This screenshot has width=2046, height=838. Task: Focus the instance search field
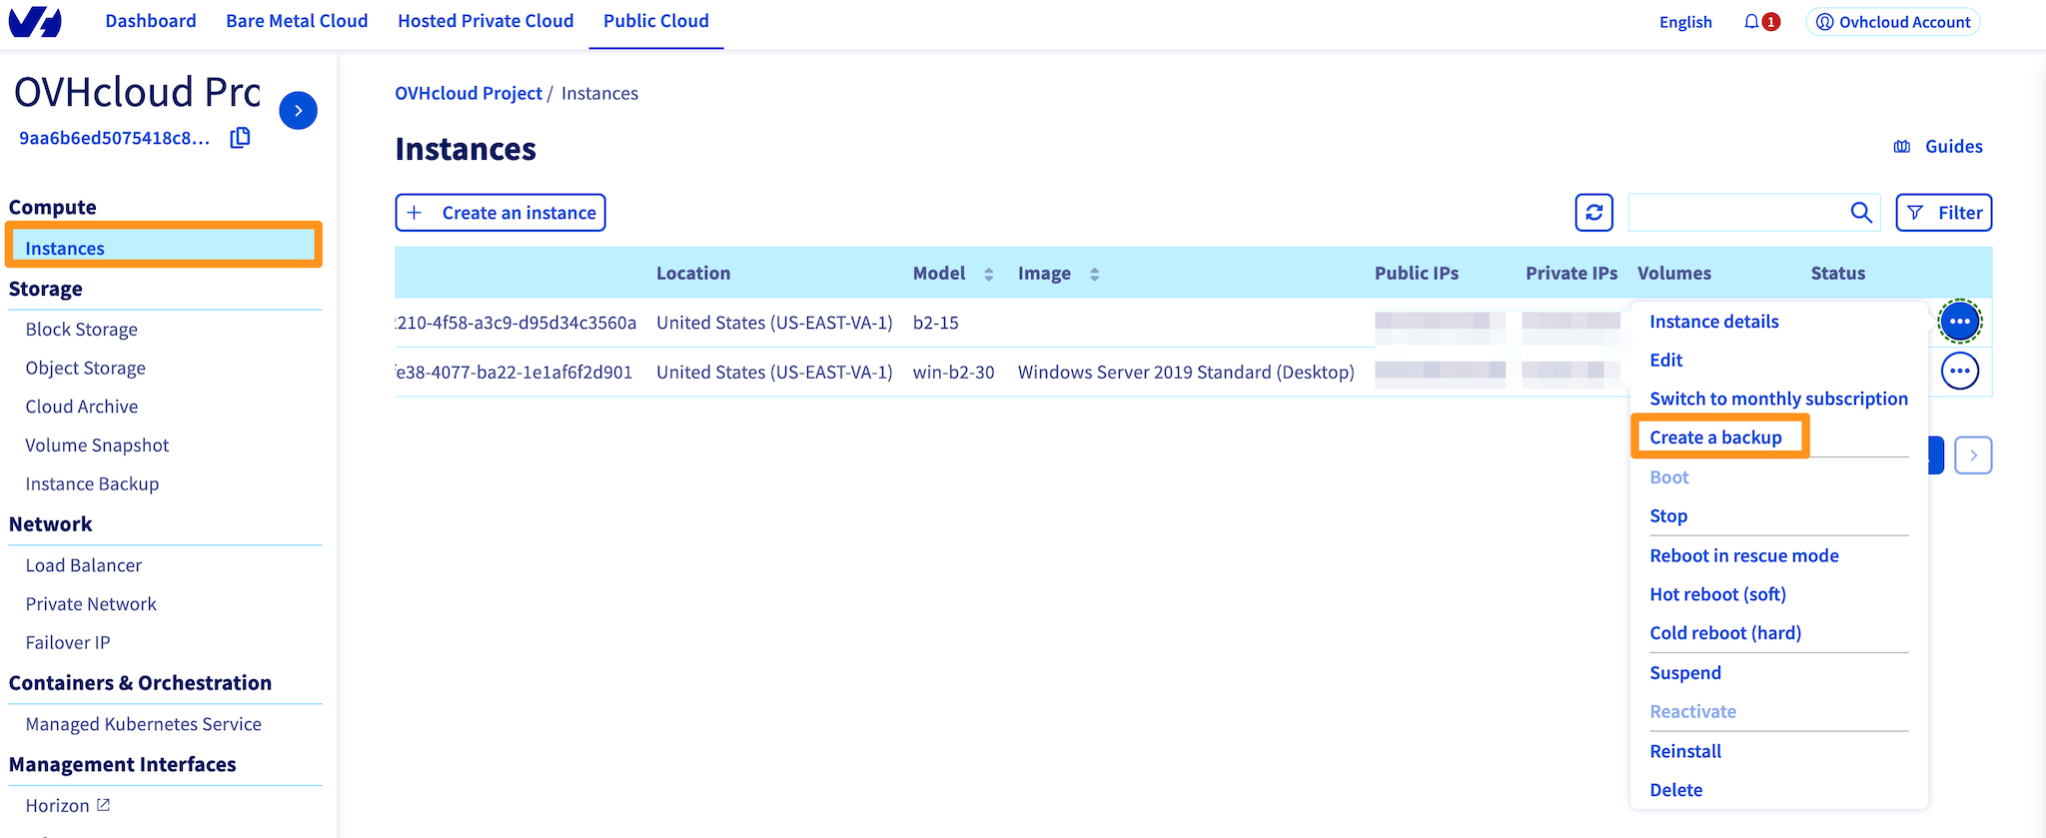(1738, 213)
